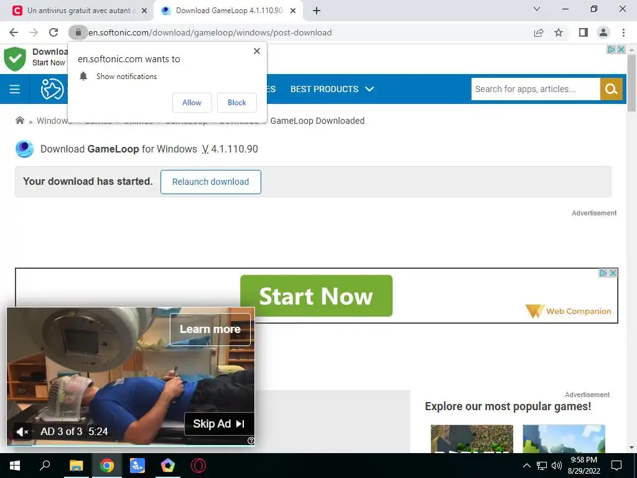
Task: Click the breadcrumb home icon
Action: click(x=19, y=120)
